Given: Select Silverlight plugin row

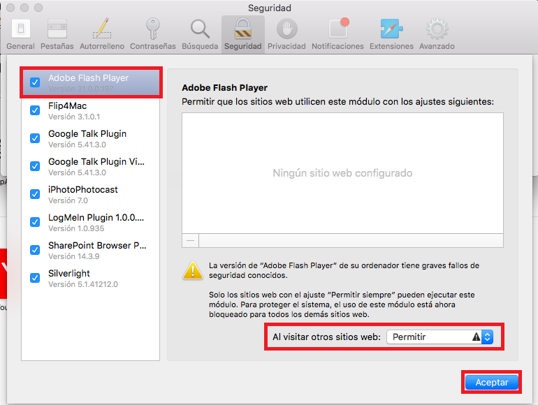Looking at the screenshot, I should (91, 279).
